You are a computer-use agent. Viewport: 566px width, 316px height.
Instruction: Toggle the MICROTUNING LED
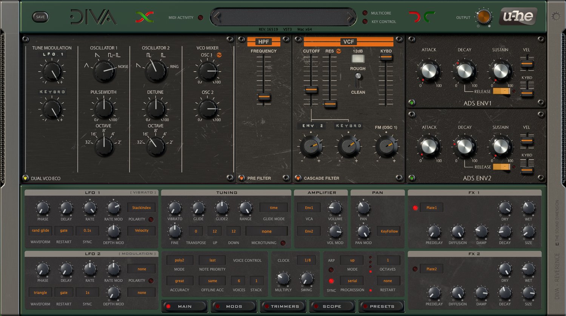(283, 243)
